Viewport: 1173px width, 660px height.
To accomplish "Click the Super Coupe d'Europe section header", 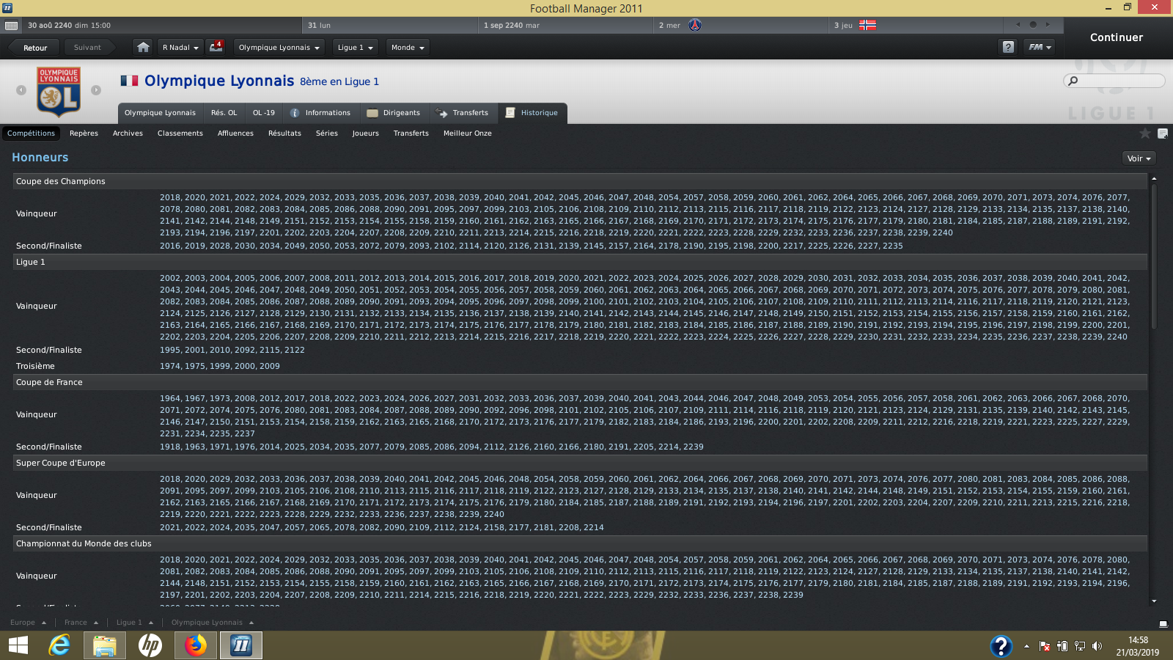I will tap(580, 463).
